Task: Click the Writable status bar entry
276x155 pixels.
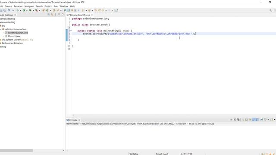Action: point(134,154)
